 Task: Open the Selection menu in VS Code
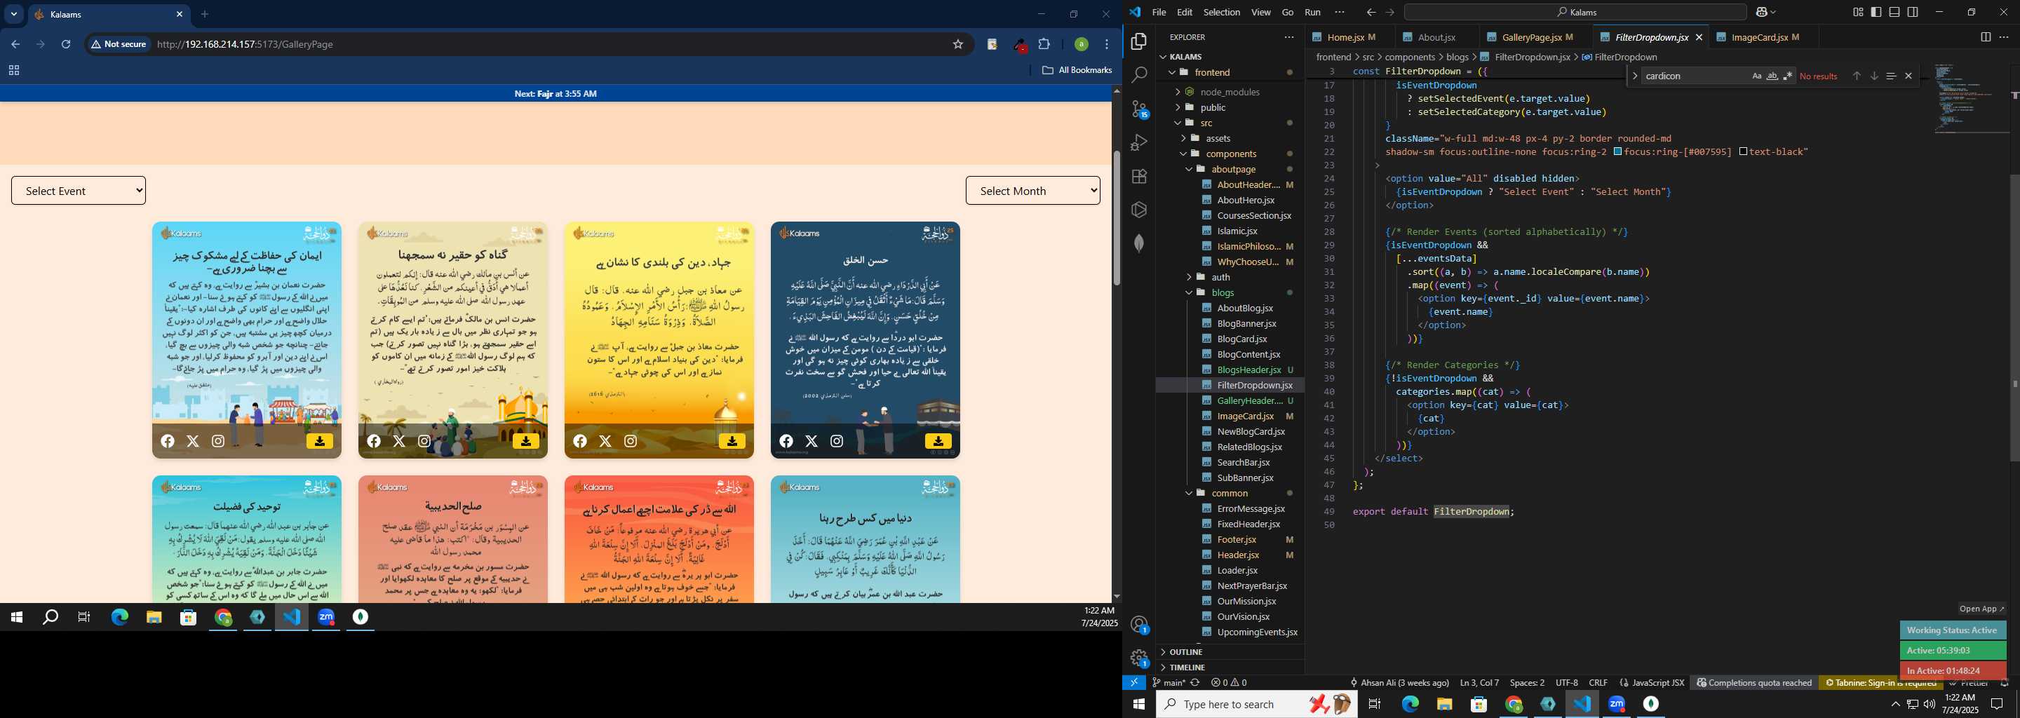pyautogui.click(x=1221, y=12)
